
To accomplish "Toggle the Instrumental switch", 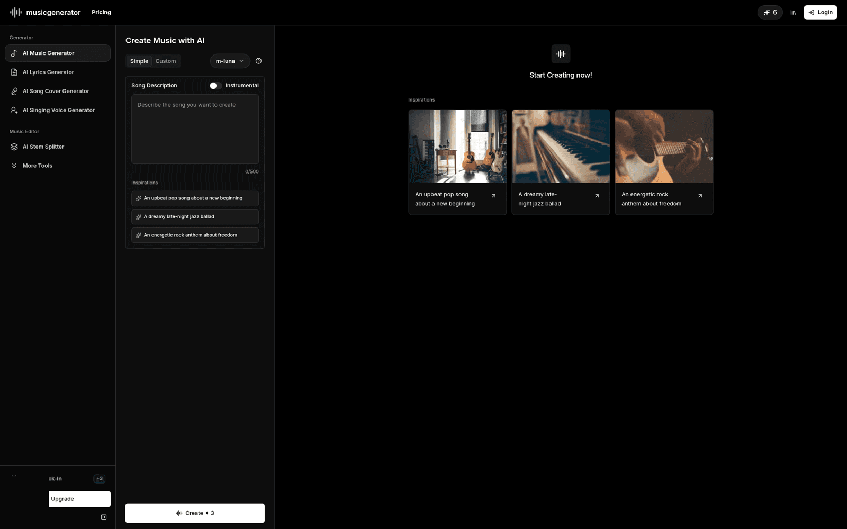I will point(215,86).
